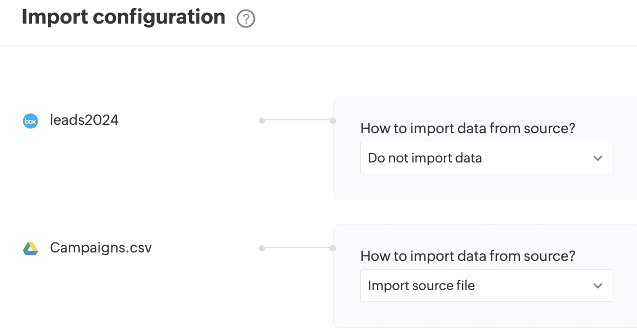
Task: Click the "Import configuration" heading
Action: (x=123, y=17)
